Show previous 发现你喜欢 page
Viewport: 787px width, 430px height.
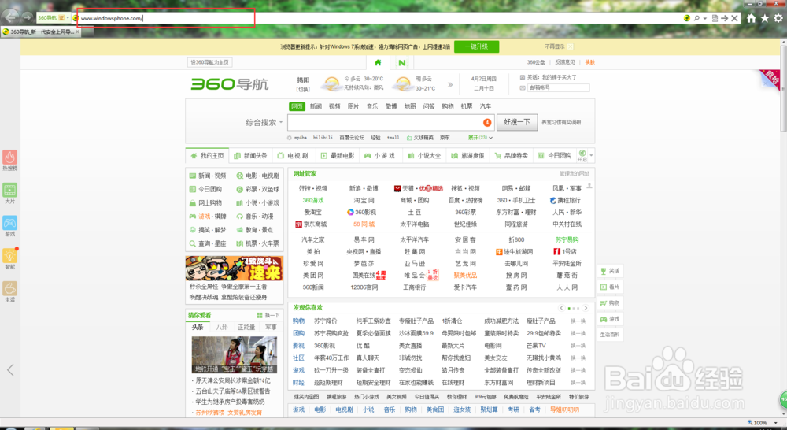[562, 308]
